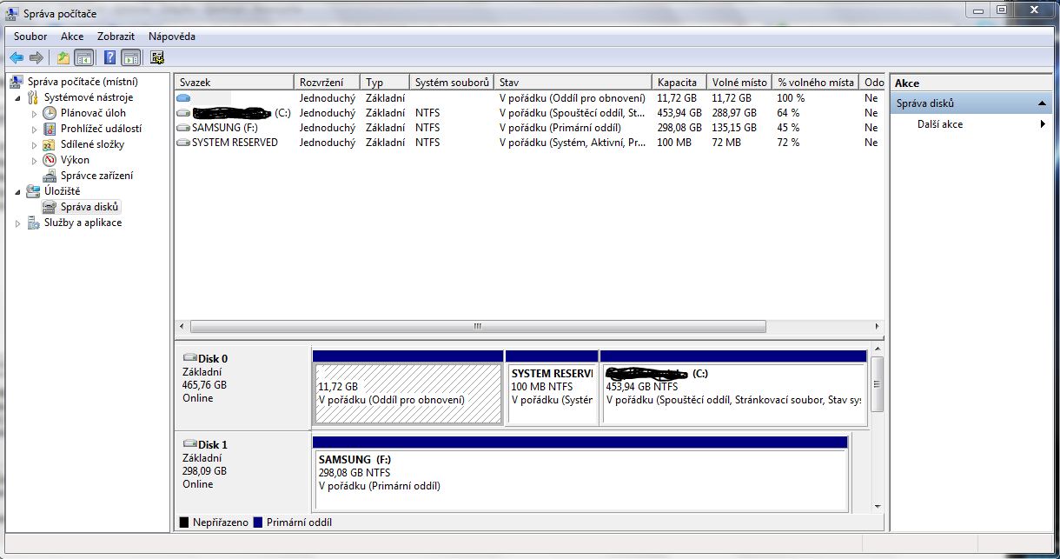Click the Disk 1 drive icon
This screenshot has width=1060, height=559.
(x=189, y=444)
